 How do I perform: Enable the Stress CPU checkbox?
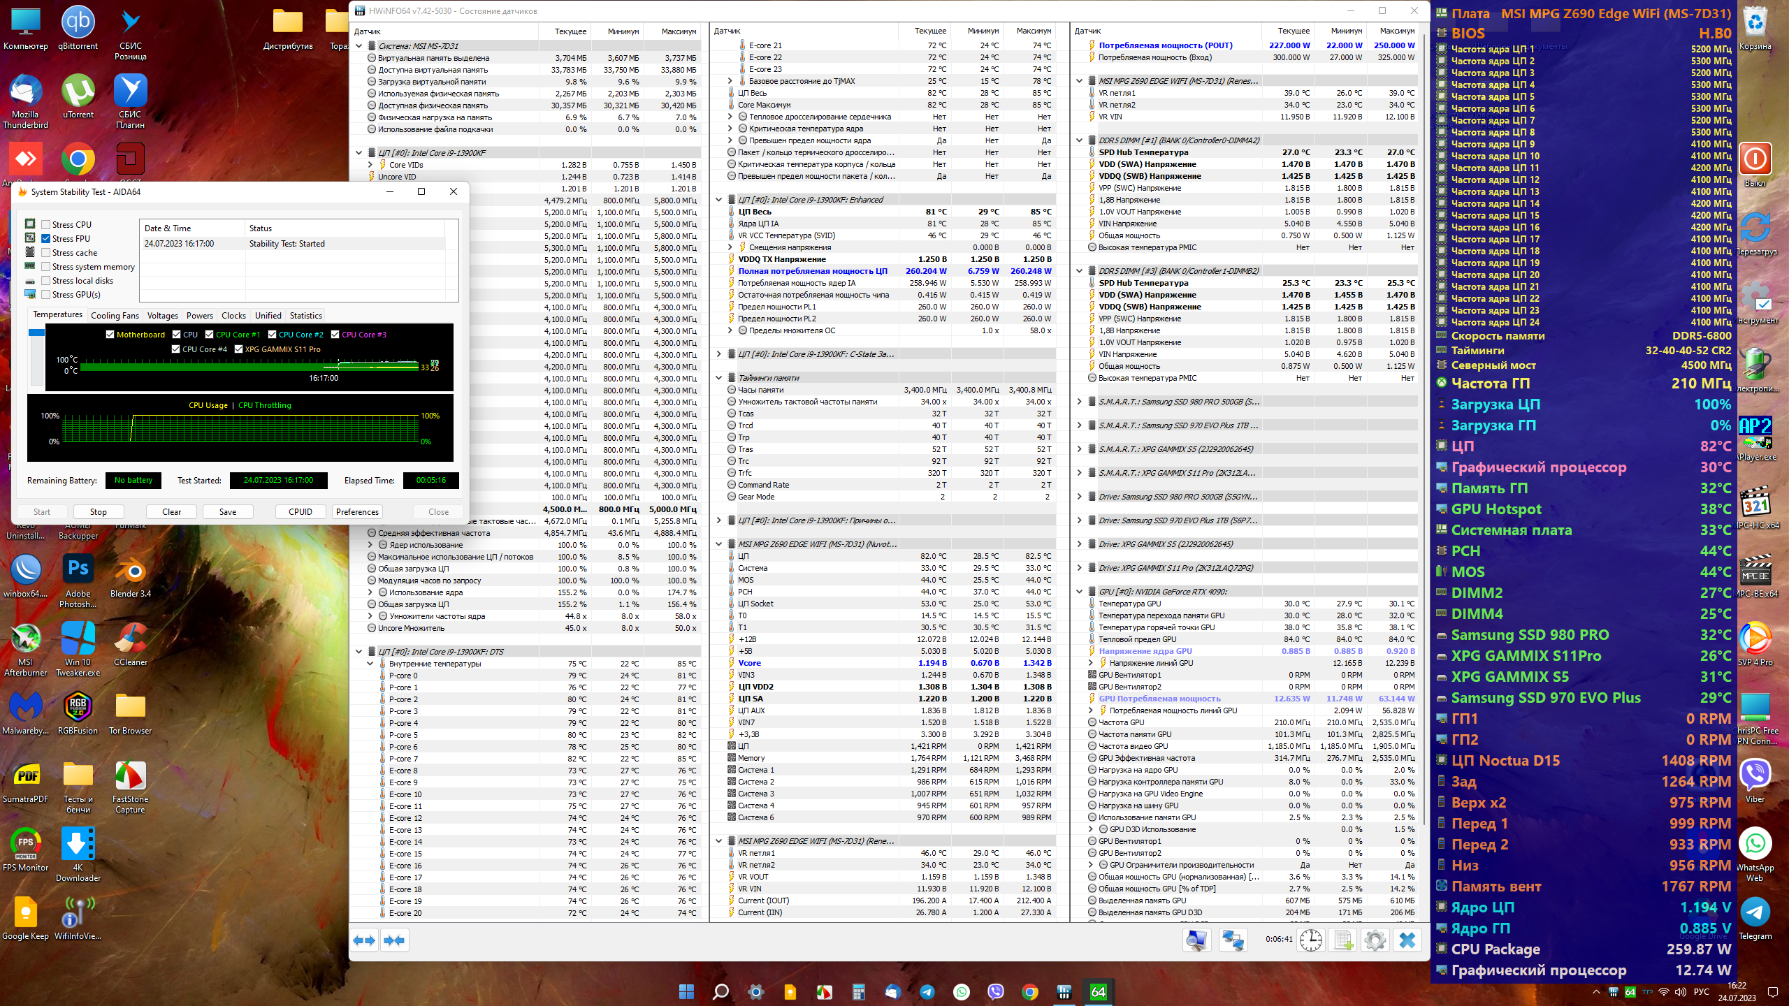click(46, 225)
